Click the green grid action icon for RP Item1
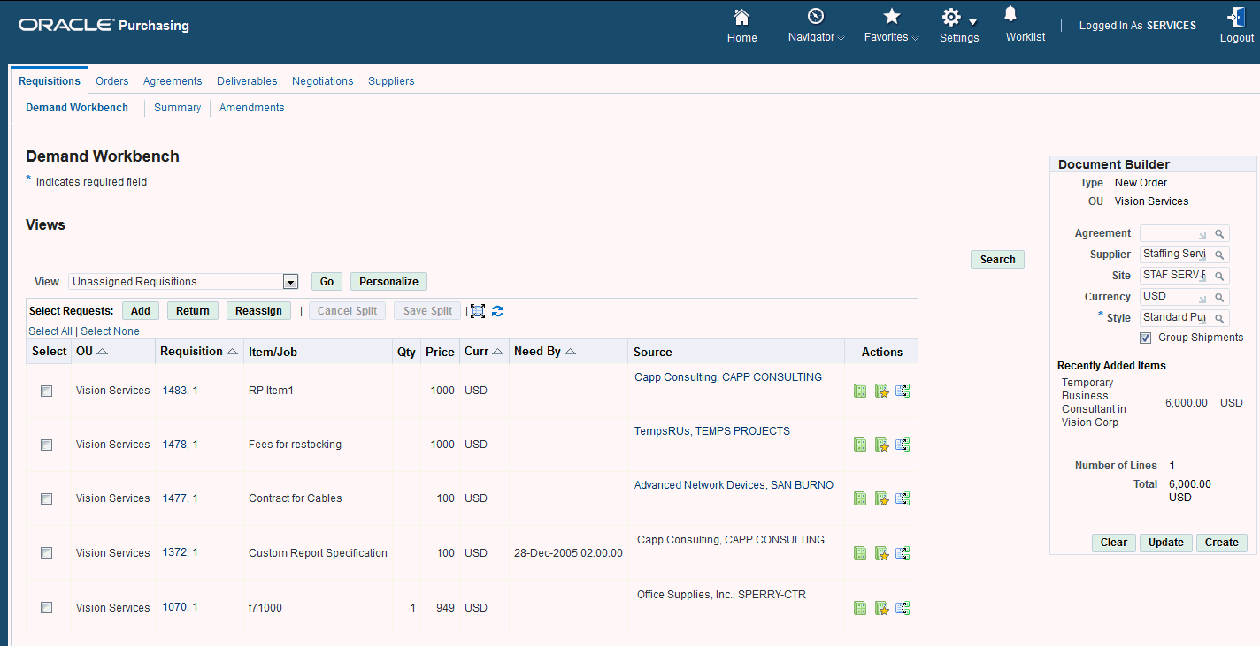This screenshot has width=1260, height=646. [x=860, y=391]
